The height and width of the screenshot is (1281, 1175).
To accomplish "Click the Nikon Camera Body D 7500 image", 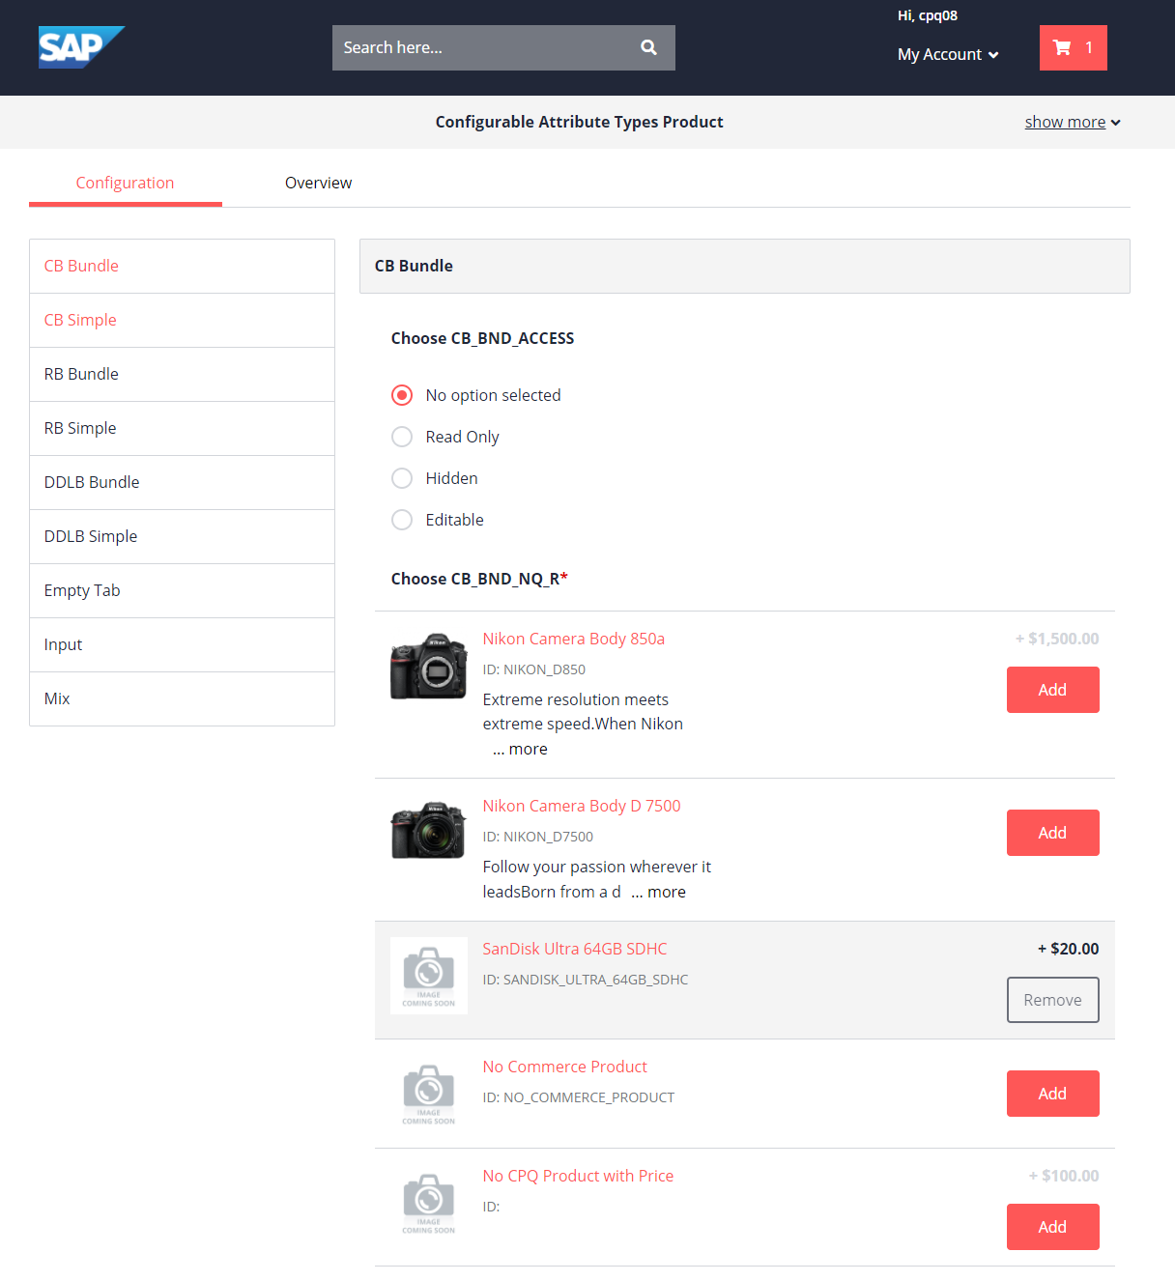I will 428,829.
